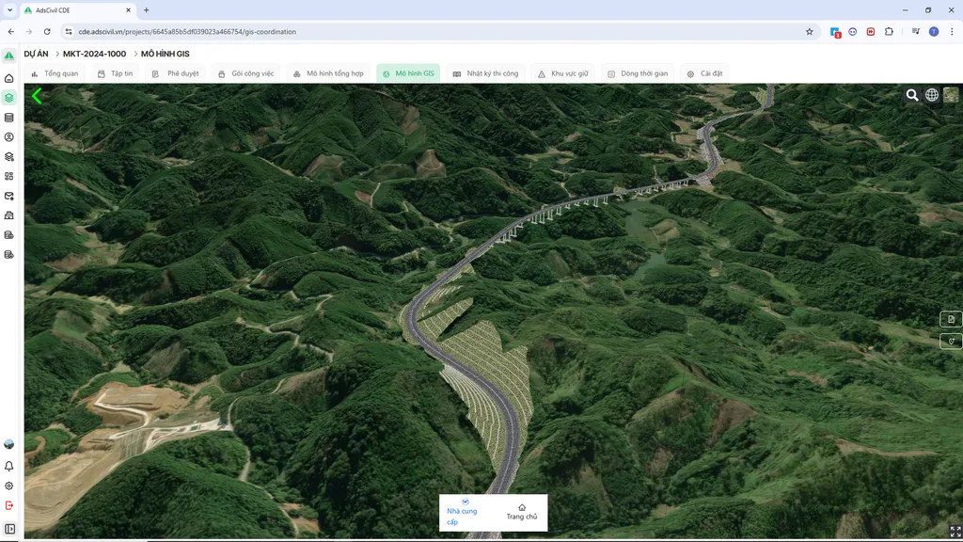
Task: Open the satellite imagery layer thumbnail
Action: [x=951, y=95]
